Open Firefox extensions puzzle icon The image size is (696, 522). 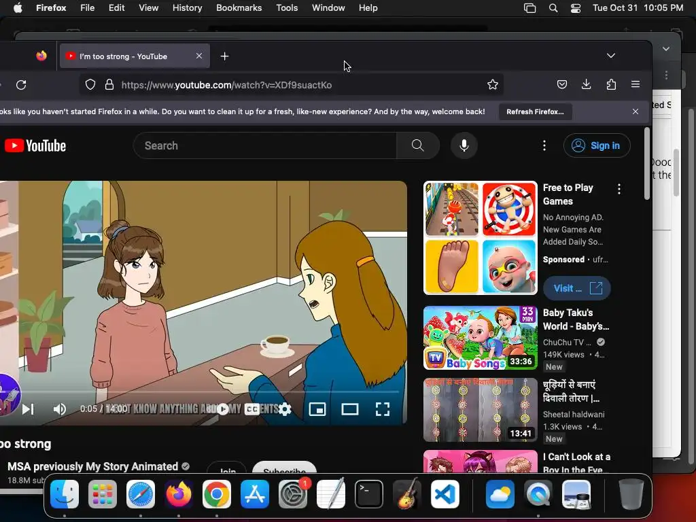(x=611, y=84)
